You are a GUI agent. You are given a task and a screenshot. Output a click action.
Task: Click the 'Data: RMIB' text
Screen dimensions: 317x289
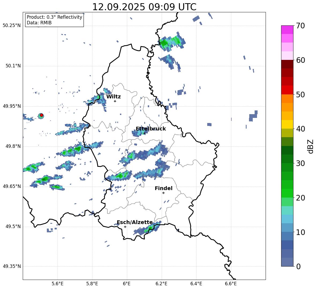[x=39, y=23]
